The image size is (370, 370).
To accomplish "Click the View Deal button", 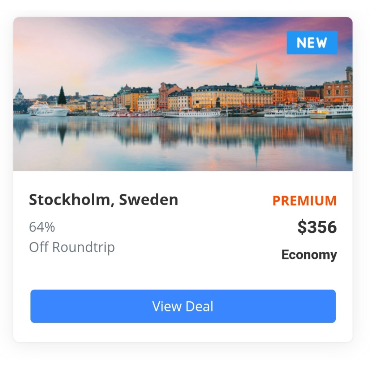I will [183, 306].
